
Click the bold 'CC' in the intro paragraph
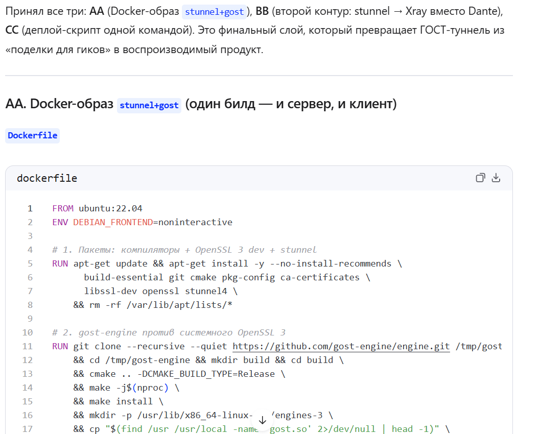(12, 30)
